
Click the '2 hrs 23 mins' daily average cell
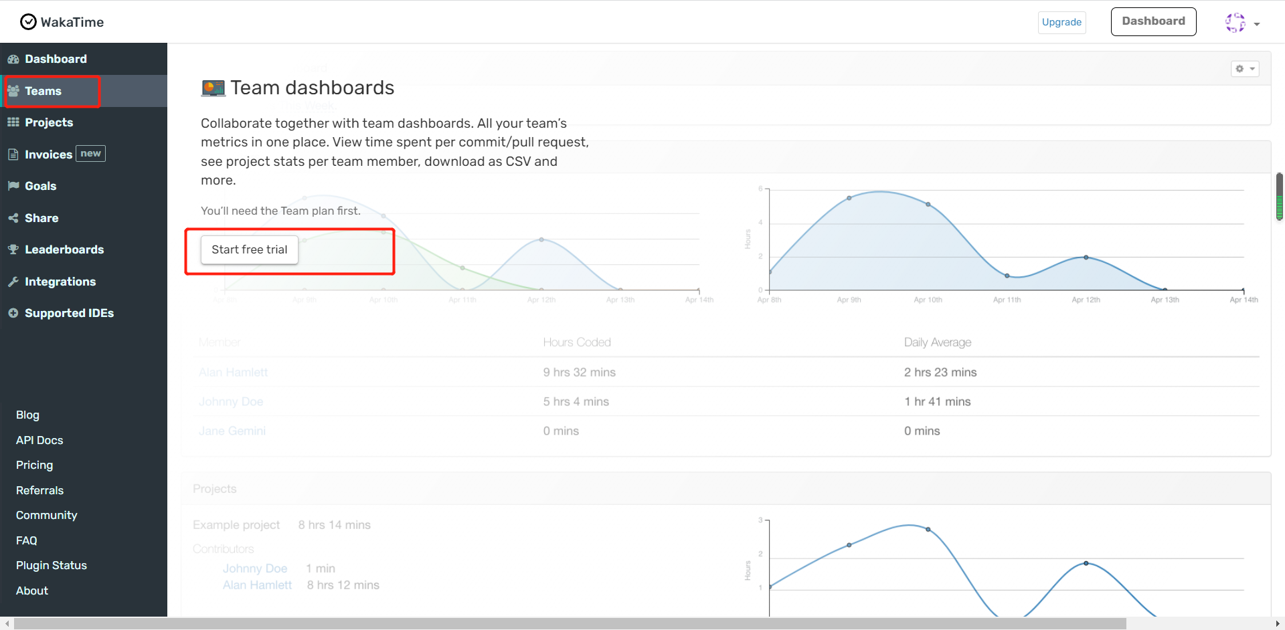pyautogui.click(x=940, y=373)
